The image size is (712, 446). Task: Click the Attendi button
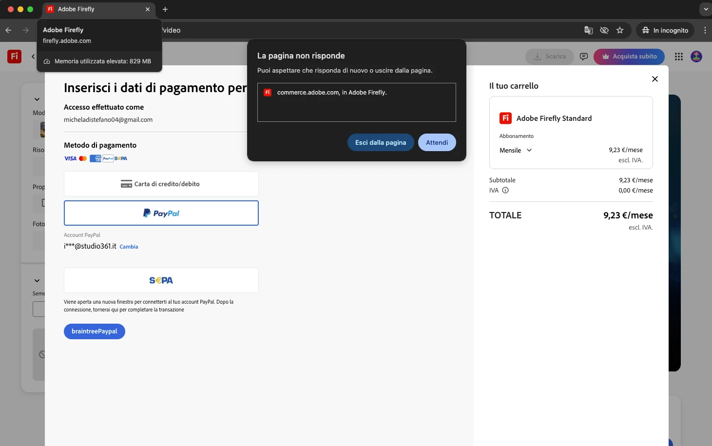(437, 142)
